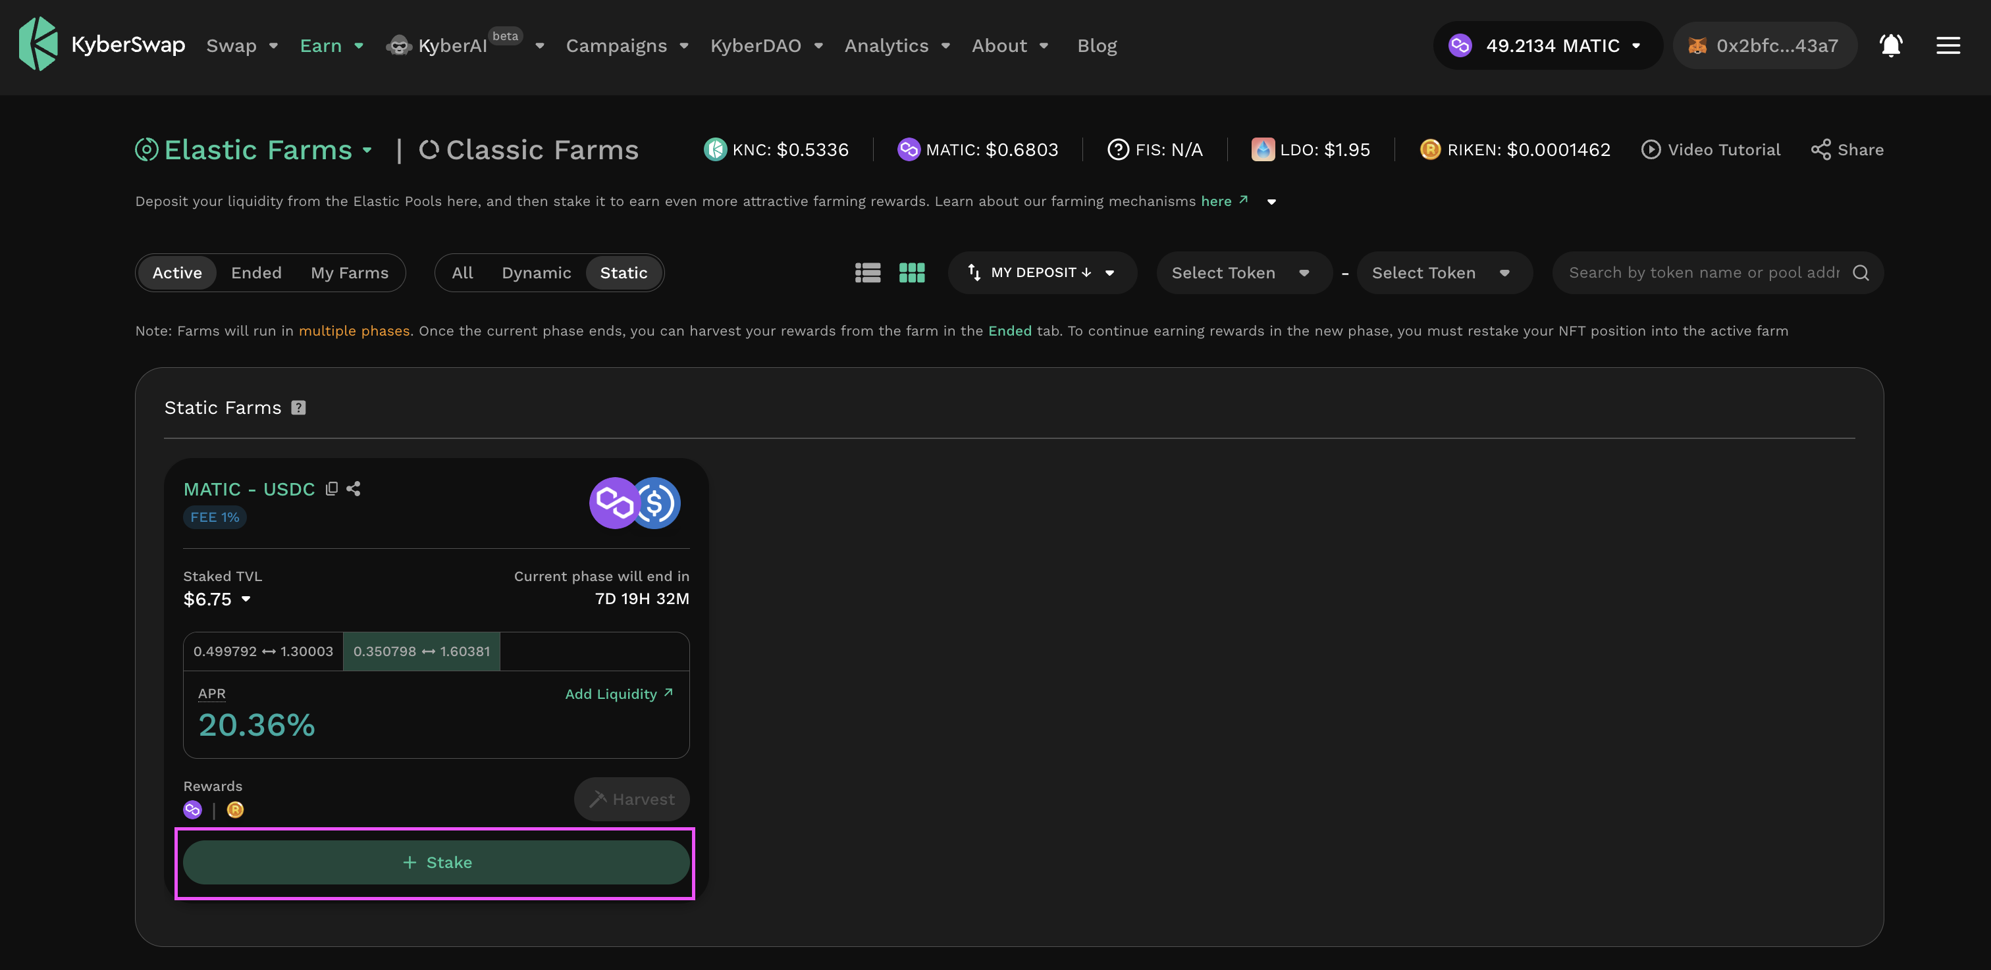The height and width of the screenshot is (970, 1991).
Task: Expand the farming description arrow
Action: tap(1271, 201)
